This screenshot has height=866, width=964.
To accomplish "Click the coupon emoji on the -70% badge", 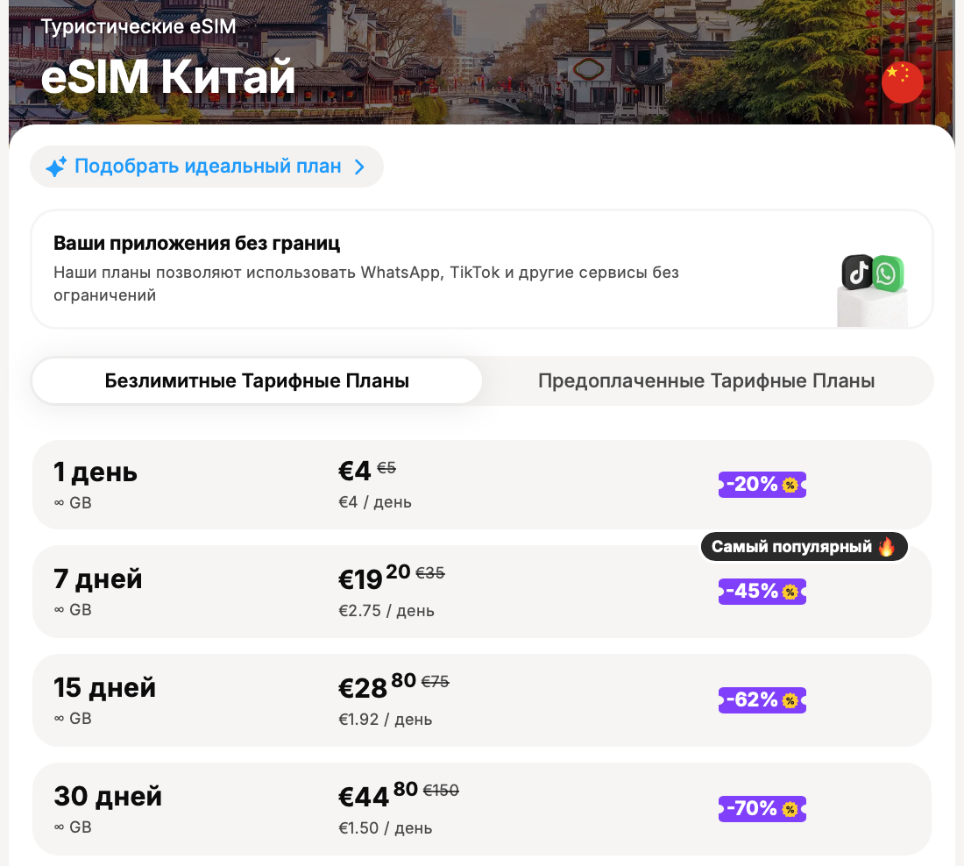I will click(790, 809).
